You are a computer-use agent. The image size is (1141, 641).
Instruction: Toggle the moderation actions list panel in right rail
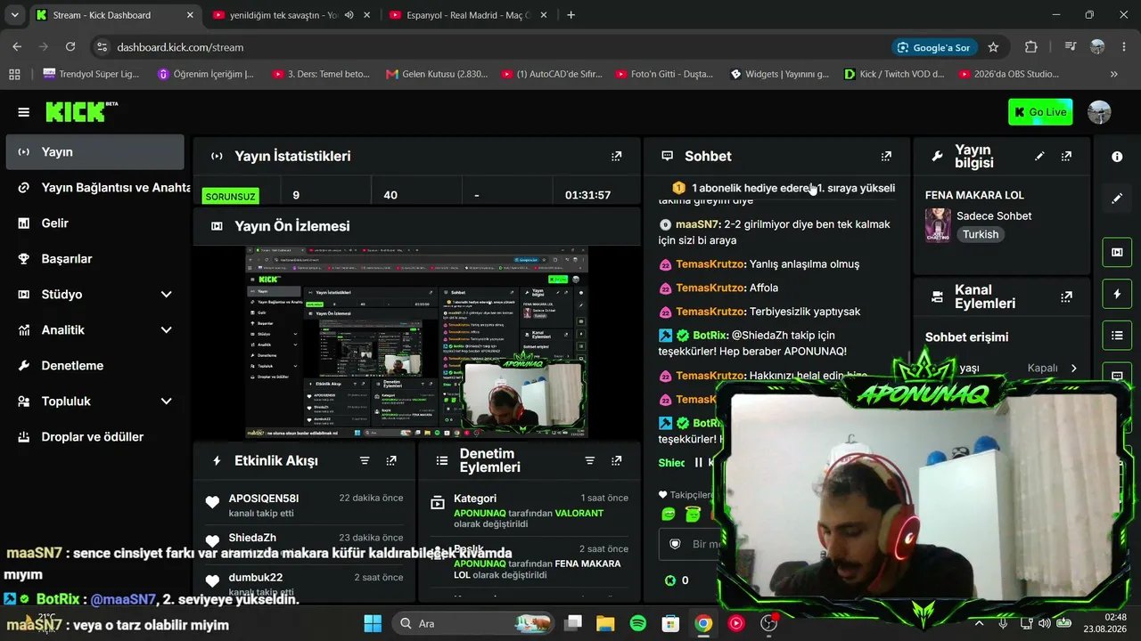point(1117,336)
